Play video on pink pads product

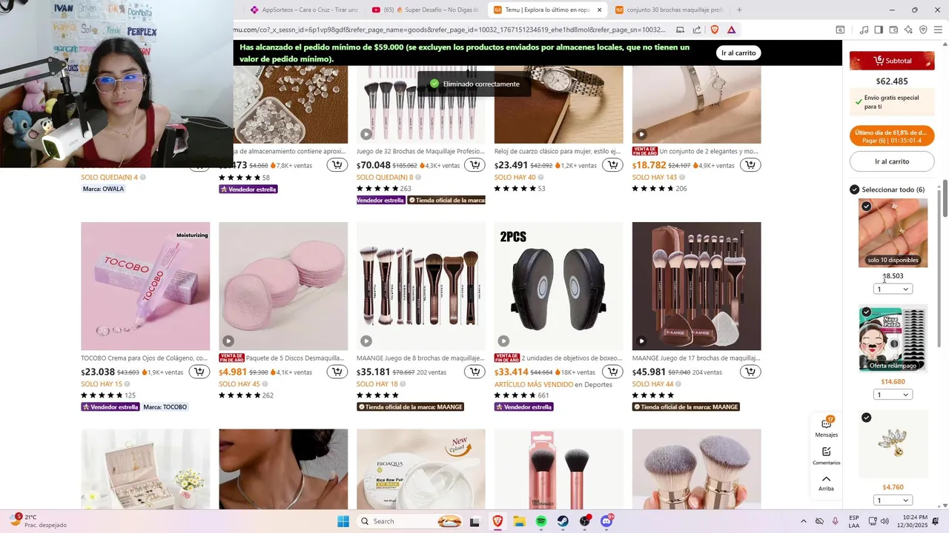pyautogui.click(x=228, y=341)
